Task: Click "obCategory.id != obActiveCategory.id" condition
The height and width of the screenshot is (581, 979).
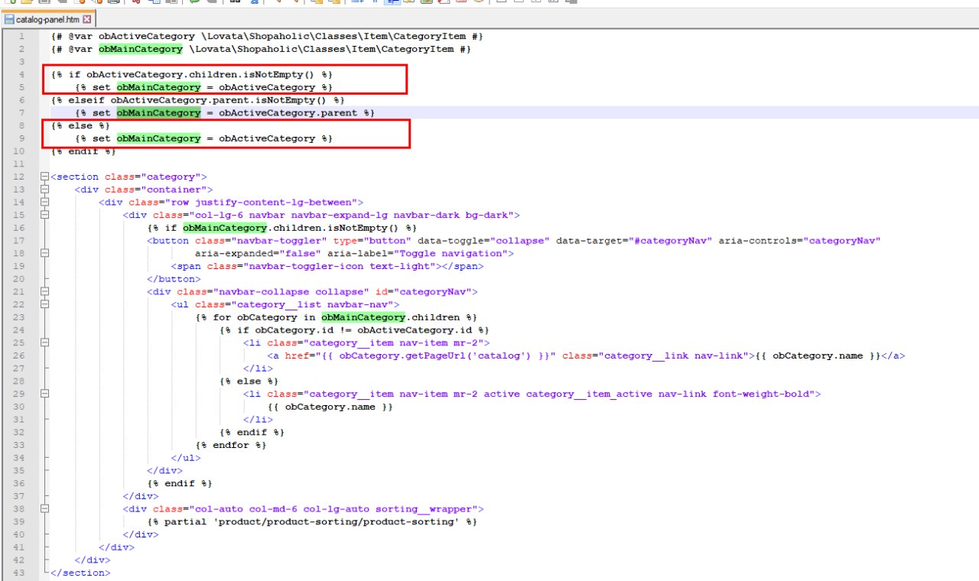Action: tap(363, 330)
